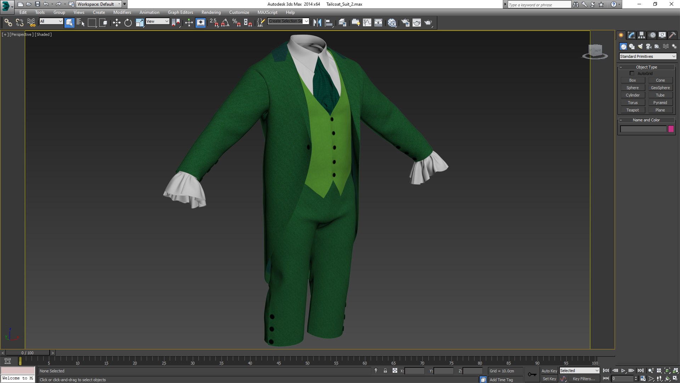Activate the Select and Scale tool

tap(140, 23)
